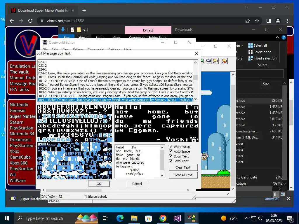Click the message list scroll-up arrow
The width and height of the screenshot is (299, 224).
click(x=195, y=62)
